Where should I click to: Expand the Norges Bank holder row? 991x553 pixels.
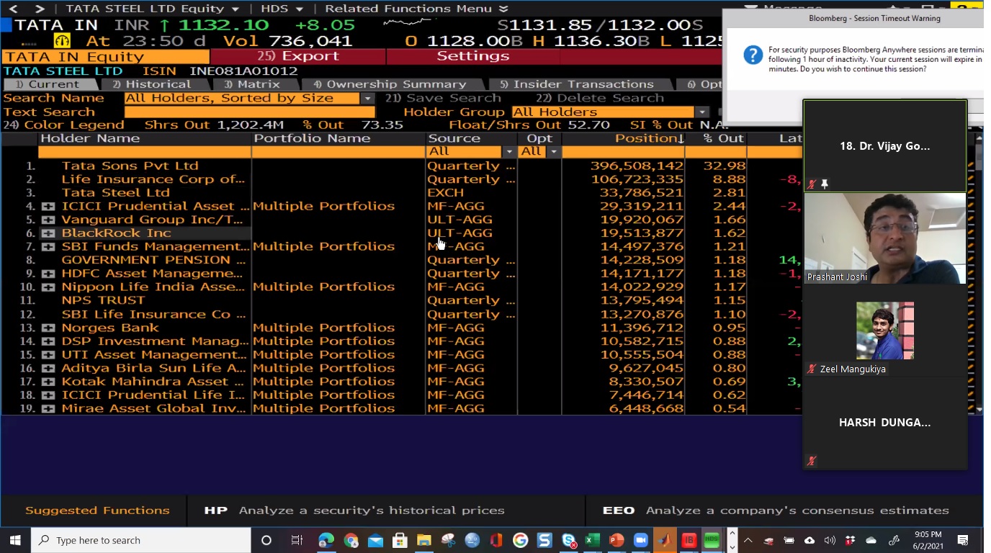coord(48,328)
